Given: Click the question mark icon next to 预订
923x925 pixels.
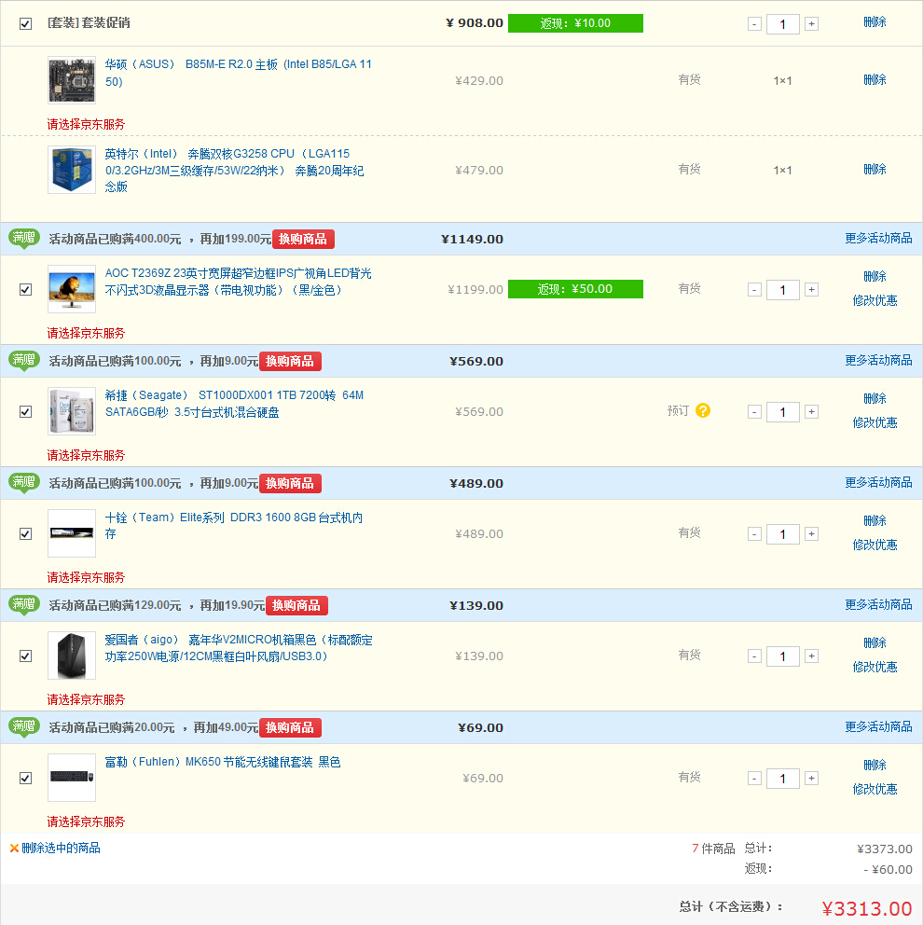Looking at the screenshot, I should point(702,410).
